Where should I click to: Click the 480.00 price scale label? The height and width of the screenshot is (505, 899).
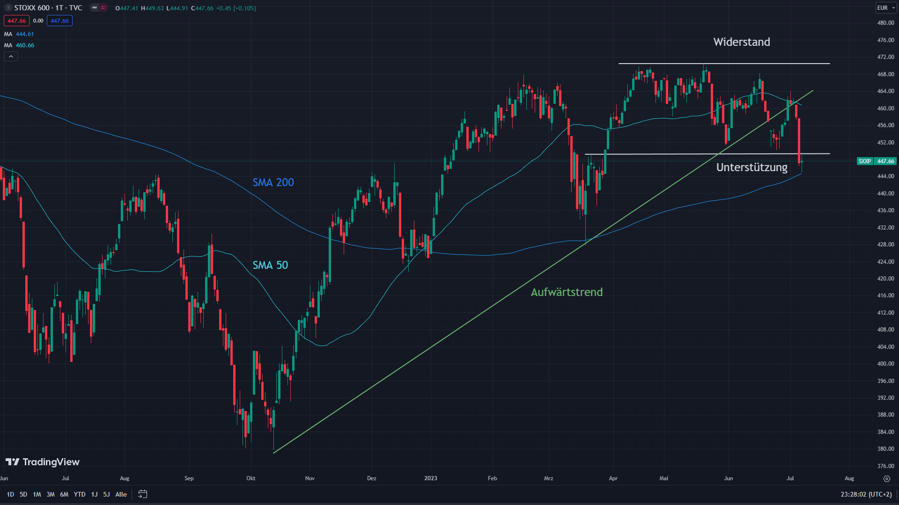pyautogui.click(x=885, y=23)
